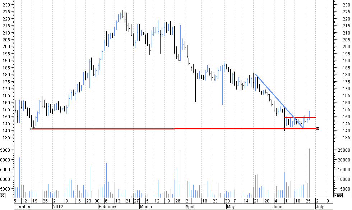This screenshot has height=210, width=352.
Task: Click the '2012' year label
Action: pyautogui.click(x=58, y=207)
